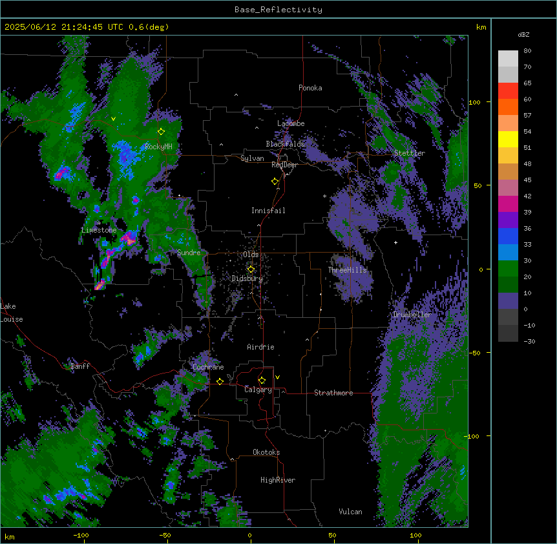Image resolution: width=557 pixels, height=544 pixels.
Task: Select the -30 dBZ legend value
Action: [529, 341]
